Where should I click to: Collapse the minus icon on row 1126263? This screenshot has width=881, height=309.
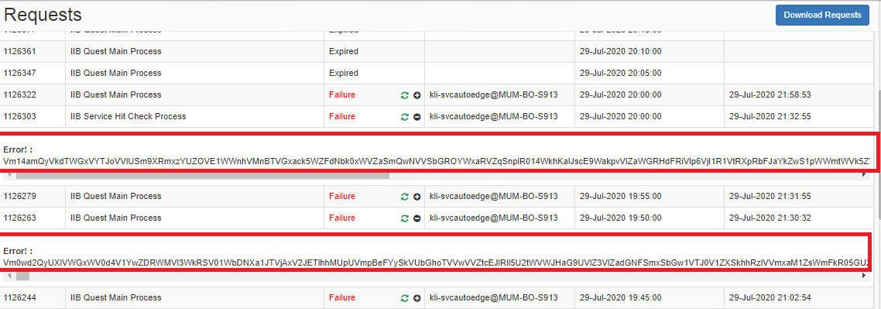(x=417, y=218)
